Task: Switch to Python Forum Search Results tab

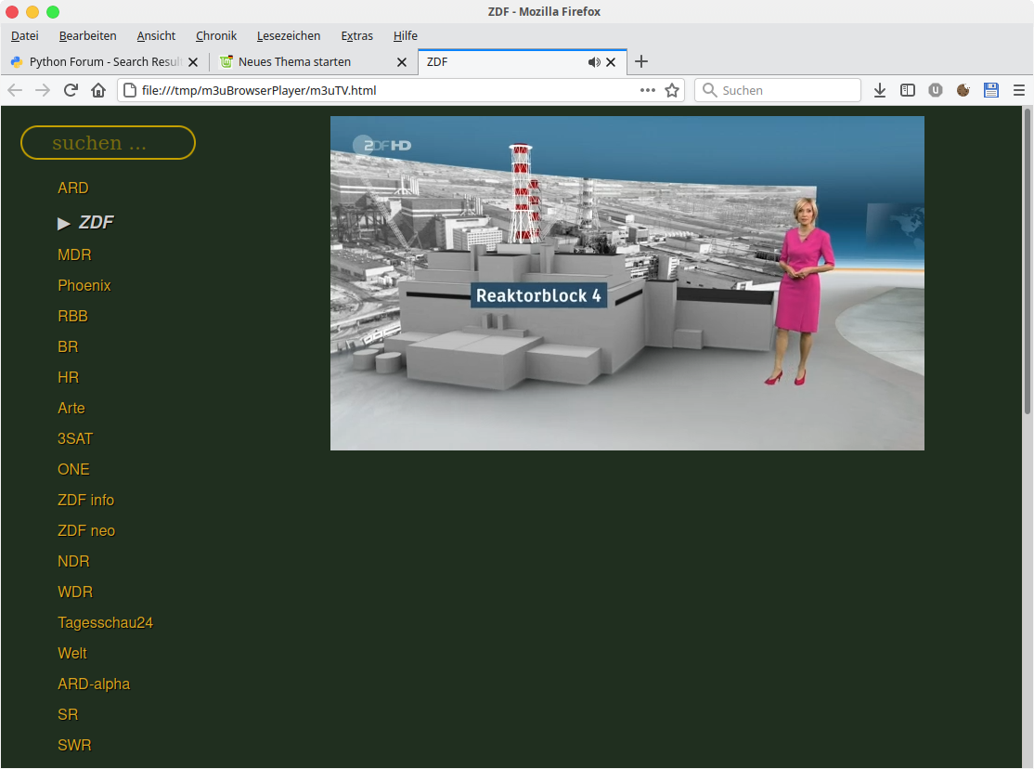Action: click(104, 62)
